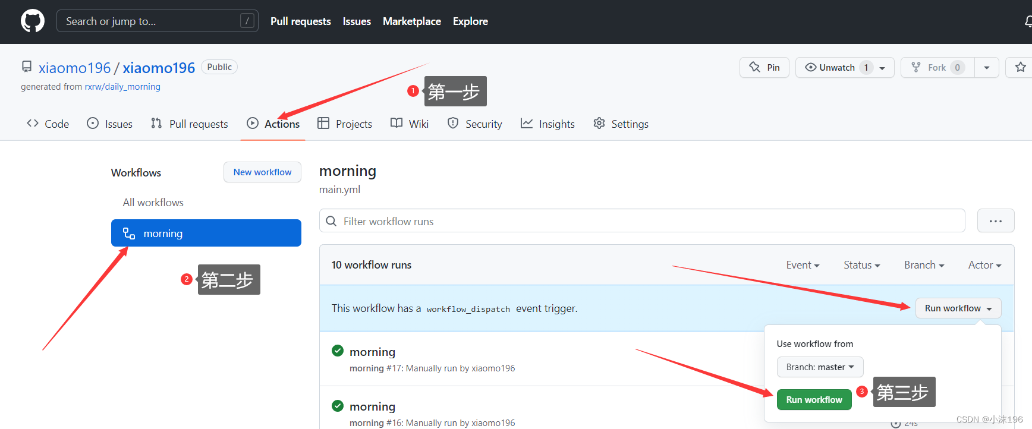Viewport: 1032px width, 429px height.
Task: Click the 10 workflow runs heading
Action: [372, 265]
